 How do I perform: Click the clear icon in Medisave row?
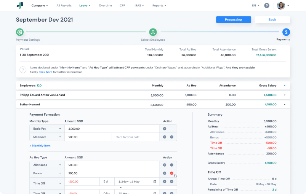click(x=165, y=137)
